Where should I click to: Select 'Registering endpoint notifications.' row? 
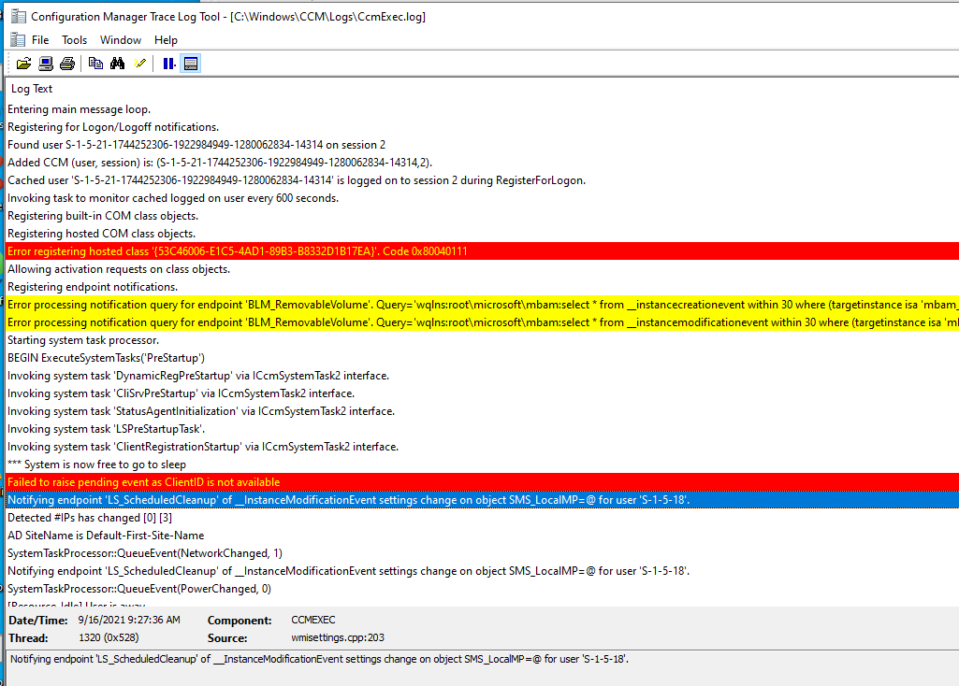[482, 287]
